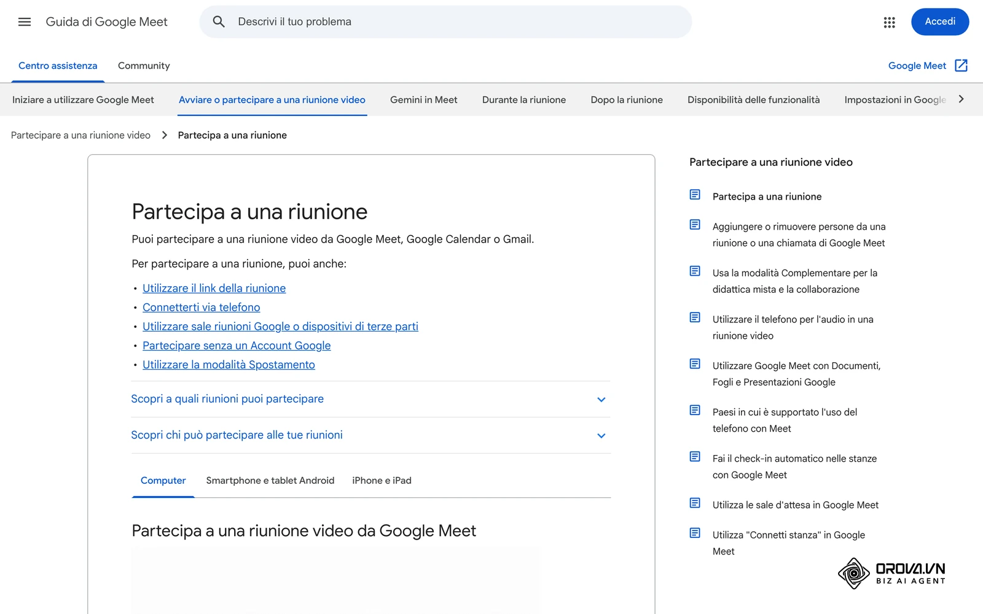Open Utilizzare sale riunioni Google o dispositivi link
Viewport: 983px width, 614px height.
click(280, 327)
